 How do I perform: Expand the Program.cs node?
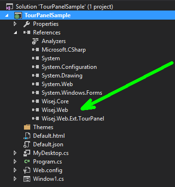pyautogui.click(x=15, y=162)
